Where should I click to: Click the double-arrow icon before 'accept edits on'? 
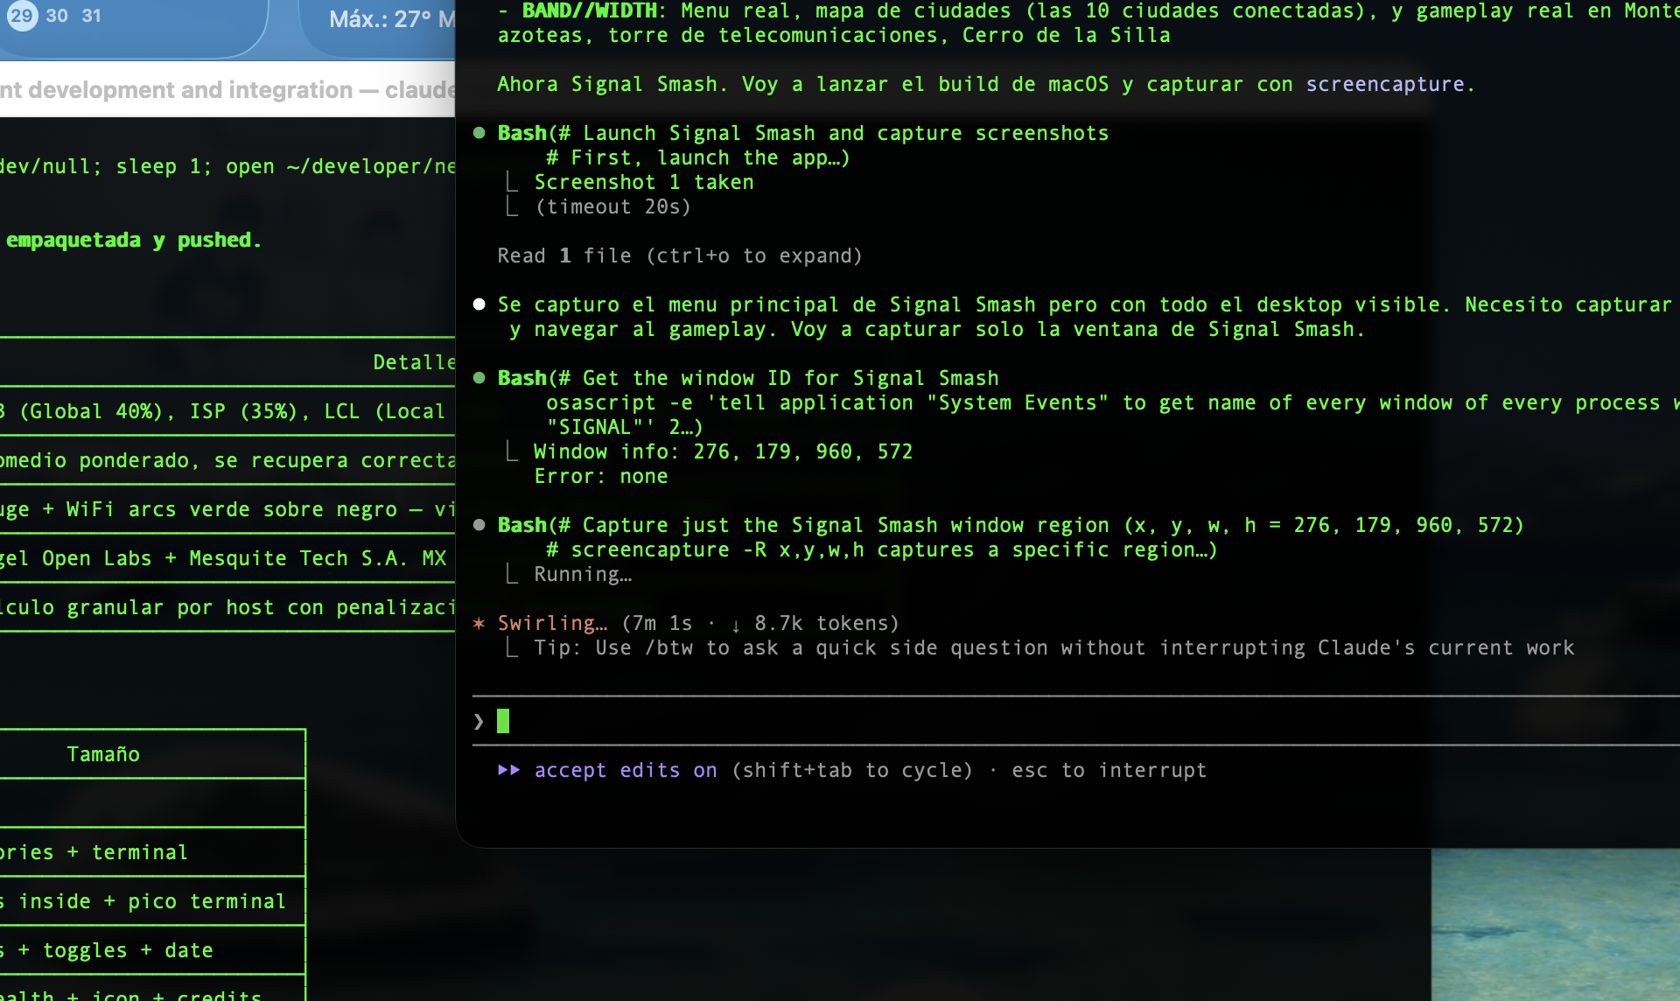508,770
